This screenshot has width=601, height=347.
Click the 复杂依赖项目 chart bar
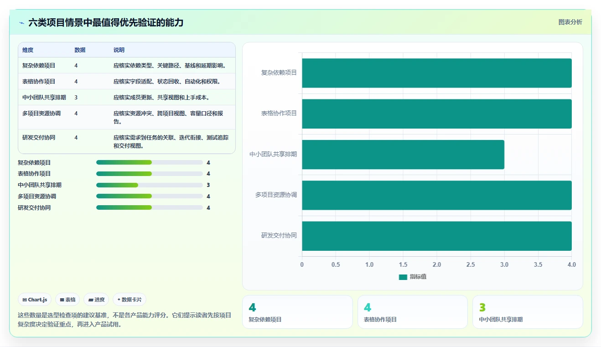pyautogui.click(x=437, y=73)
